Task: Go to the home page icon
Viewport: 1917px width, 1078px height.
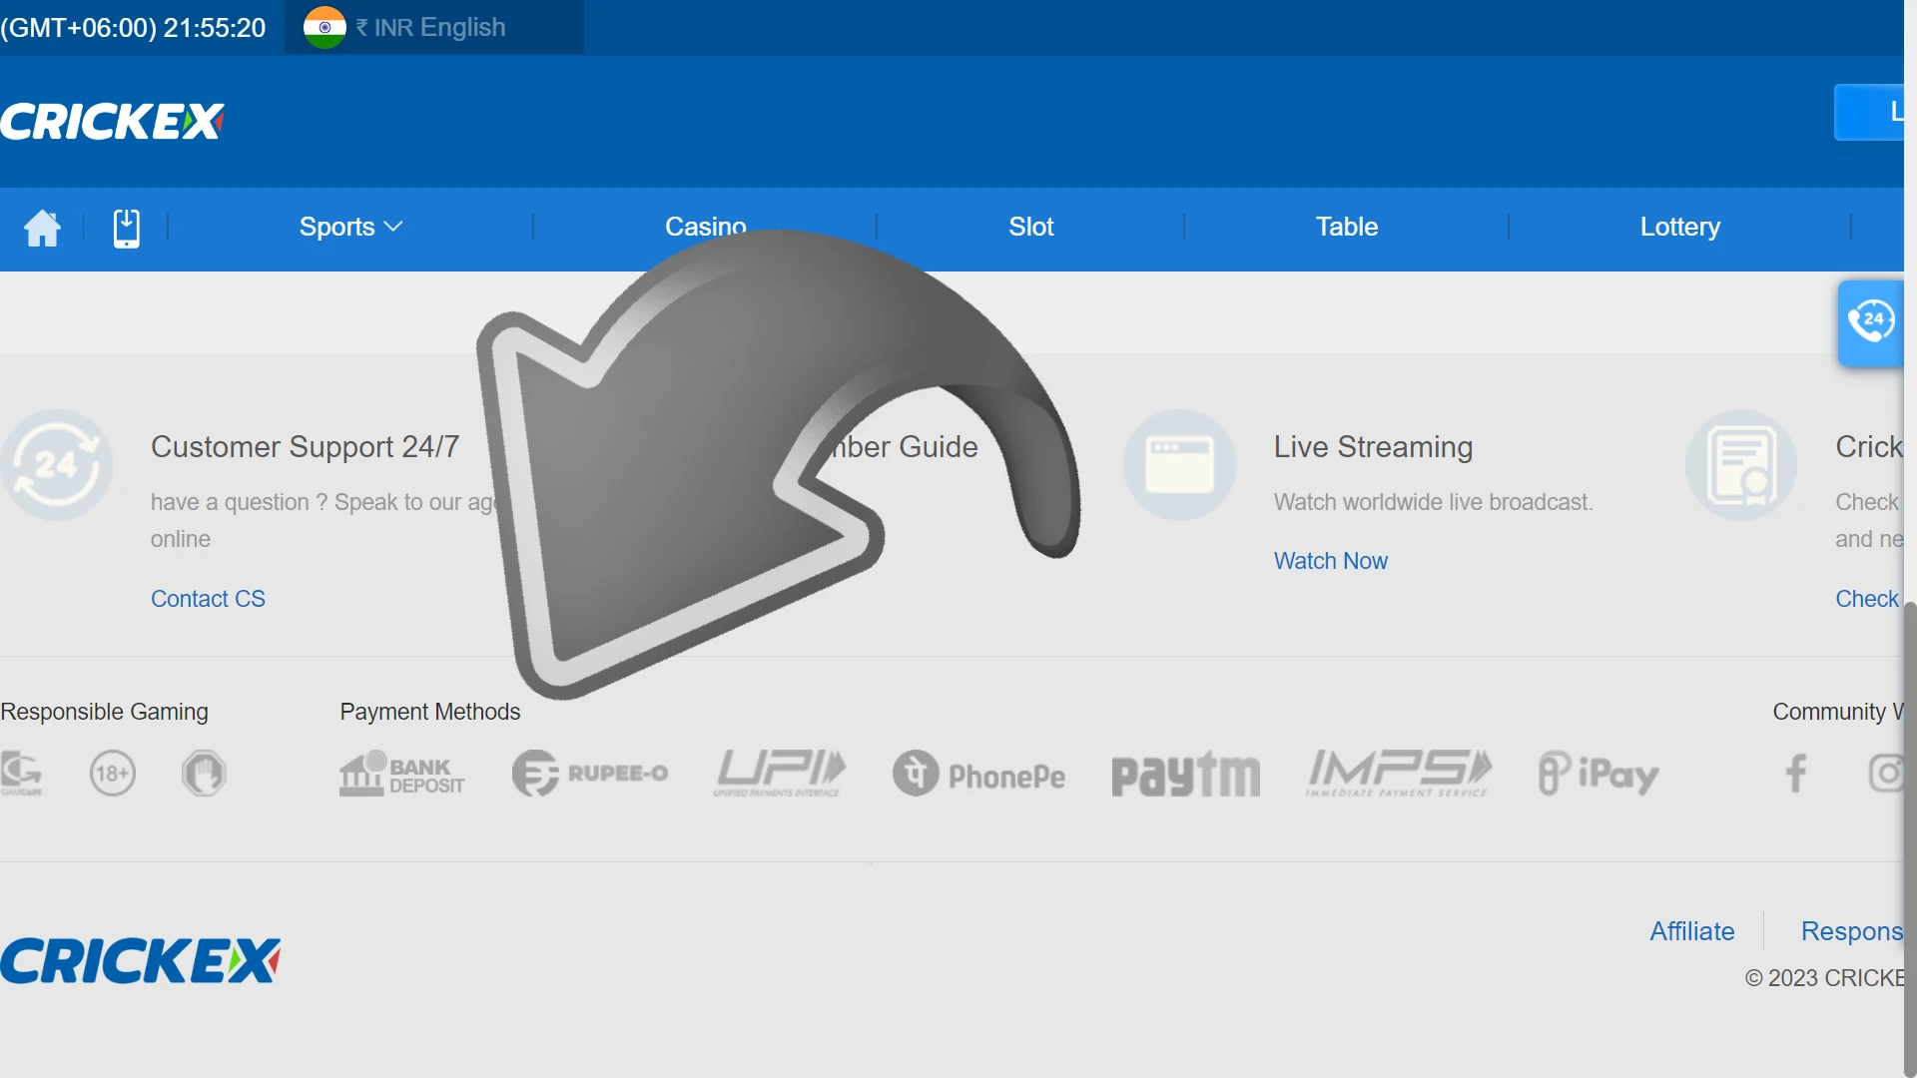Action: point(42,228)
